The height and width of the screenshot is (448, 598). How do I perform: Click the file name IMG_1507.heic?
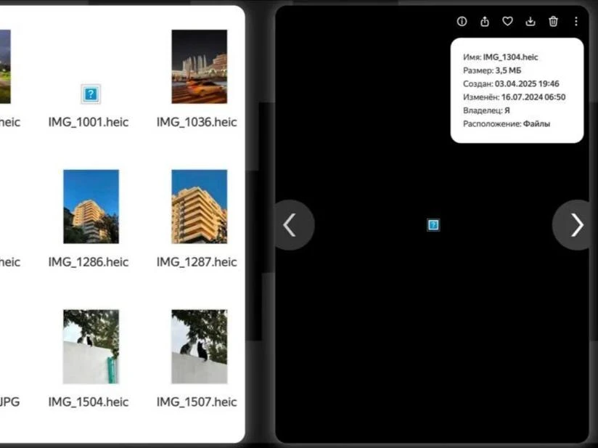[197, 402]
